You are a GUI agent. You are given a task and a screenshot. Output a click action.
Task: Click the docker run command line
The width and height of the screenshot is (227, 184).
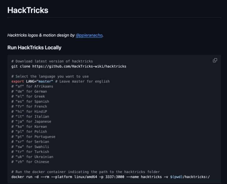coord(111,177)
